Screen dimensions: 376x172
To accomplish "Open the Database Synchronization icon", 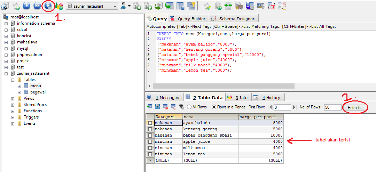I will point(218,6).
